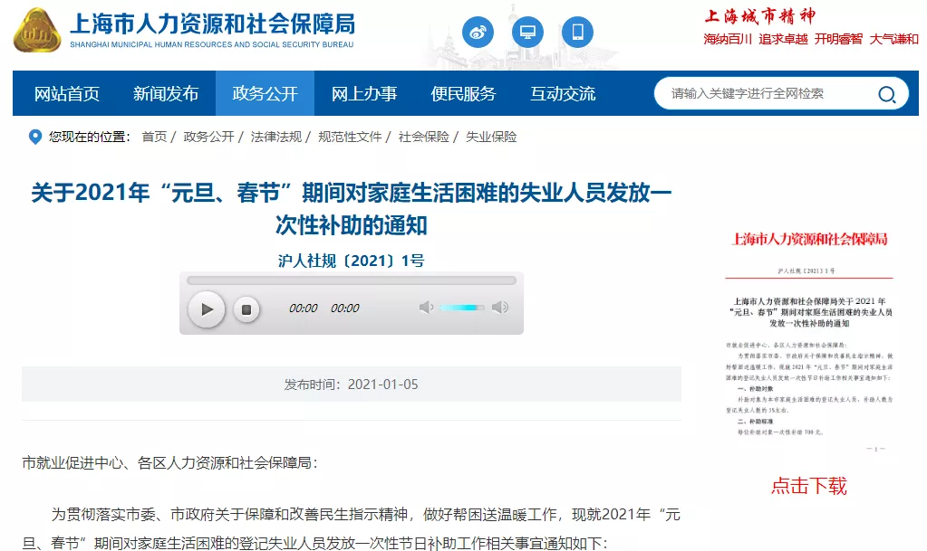Screen dimensions: 927x551
Task: Stop the audio playback
Action: [246, 309]
